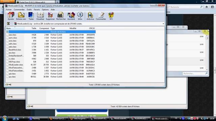The image size is (216, 121).
Task: Open the Rechercher binoculars tool
Action: (x=61, y=16)
